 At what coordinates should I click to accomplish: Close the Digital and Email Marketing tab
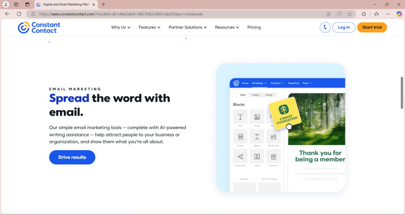pos(93,5)
